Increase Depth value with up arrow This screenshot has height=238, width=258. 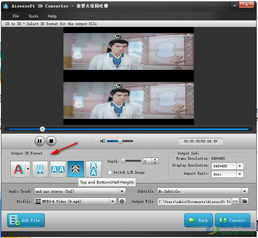155,160
